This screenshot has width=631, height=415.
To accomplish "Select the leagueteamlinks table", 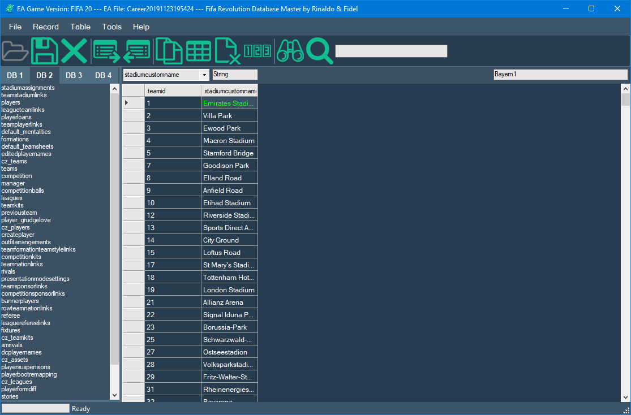I will pyautogui.click(x=23, y=110).
